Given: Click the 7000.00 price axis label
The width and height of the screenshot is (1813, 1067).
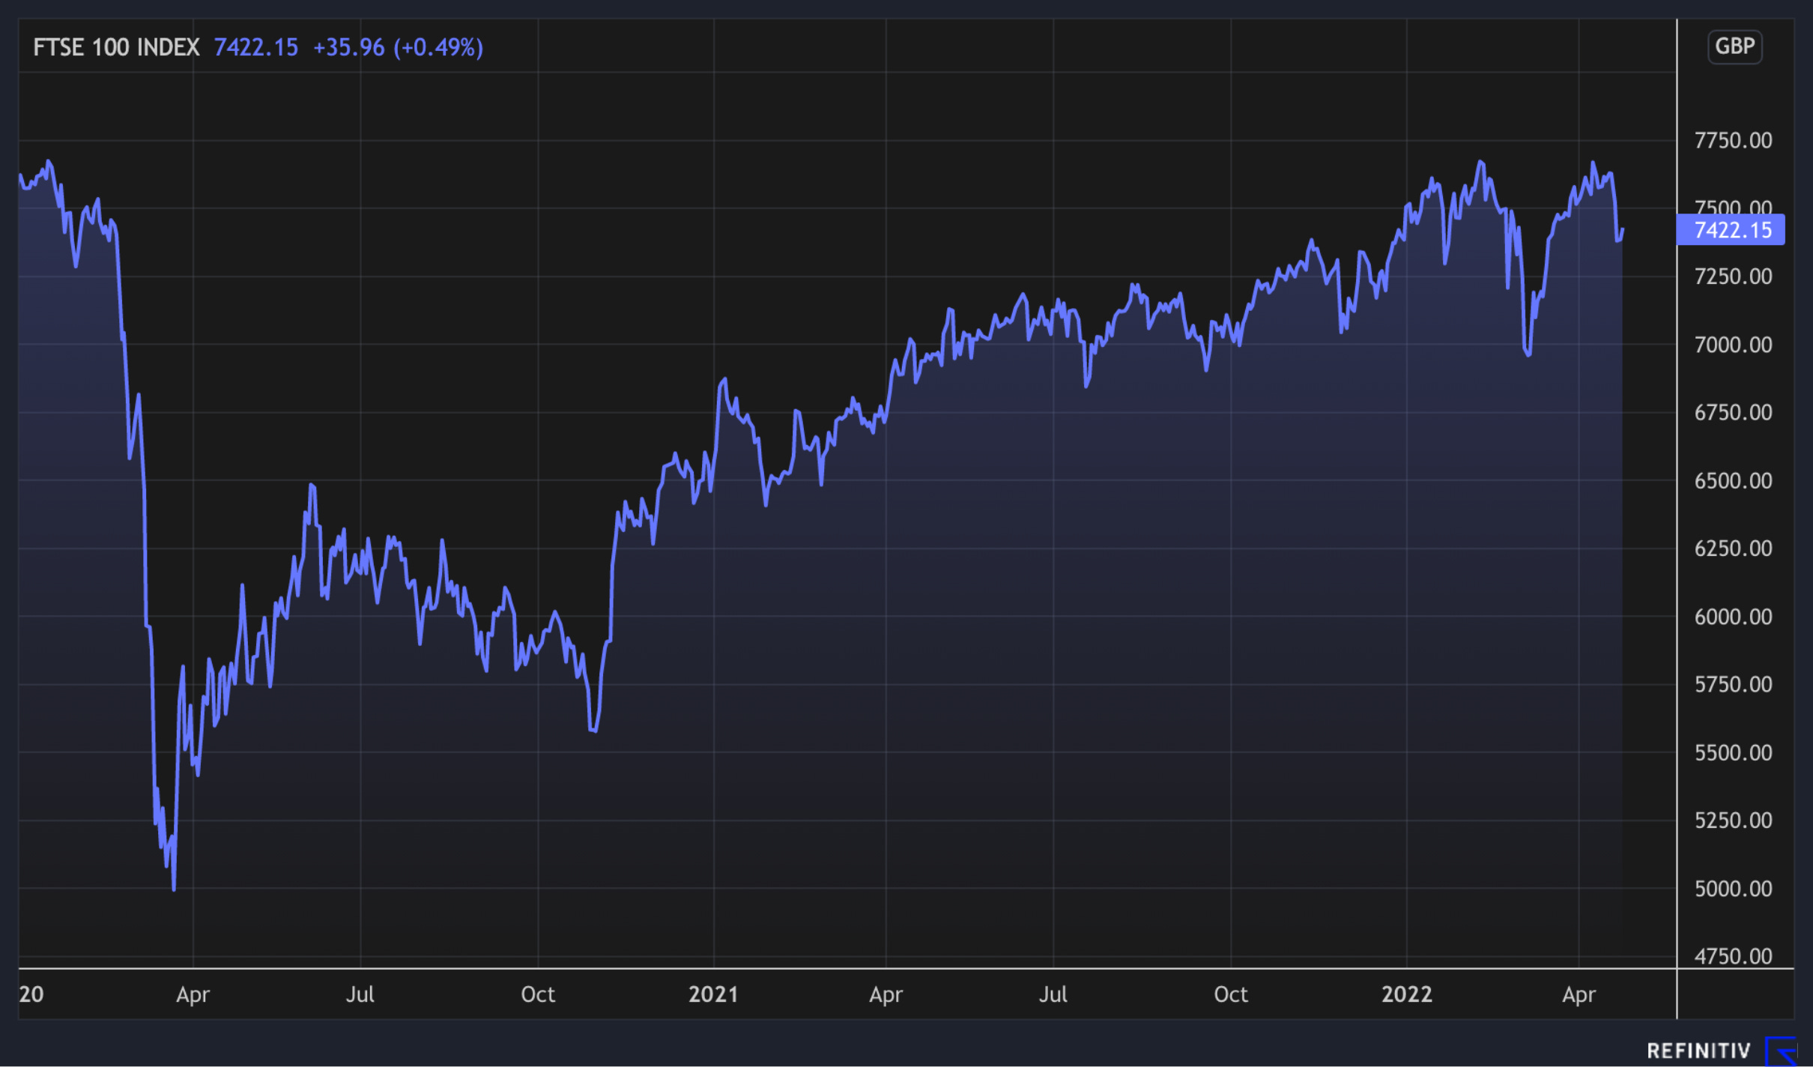Looking at the screenshot, I should [1733, 345].
